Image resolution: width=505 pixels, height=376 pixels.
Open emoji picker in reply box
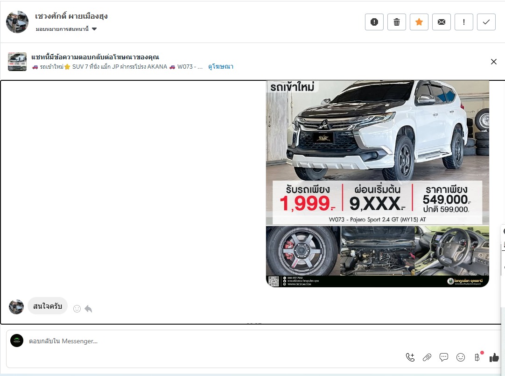pos(461,357)
